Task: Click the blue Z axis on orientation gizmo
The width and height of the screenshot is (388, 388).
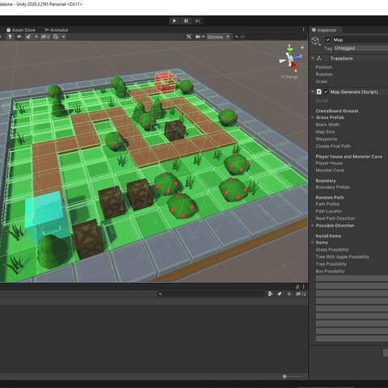Action: coord(297,57)
